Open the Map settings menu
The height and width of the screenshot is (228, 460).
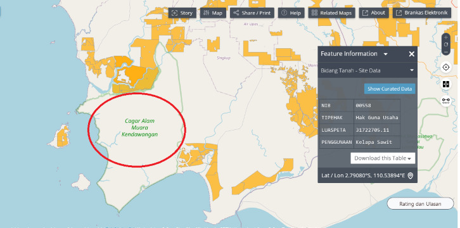click(x=213, y=13)
